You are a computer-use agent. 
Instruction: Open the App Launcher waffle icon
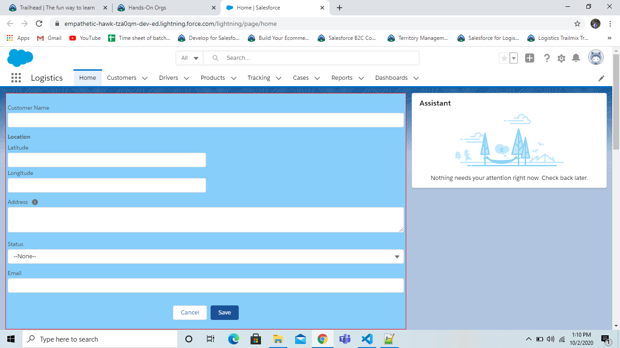(16, 78)
